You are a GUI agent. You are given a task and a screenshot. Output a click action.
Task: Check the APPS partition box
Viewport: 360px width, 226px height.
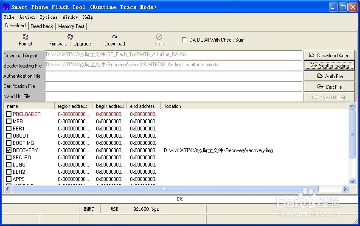9,179
